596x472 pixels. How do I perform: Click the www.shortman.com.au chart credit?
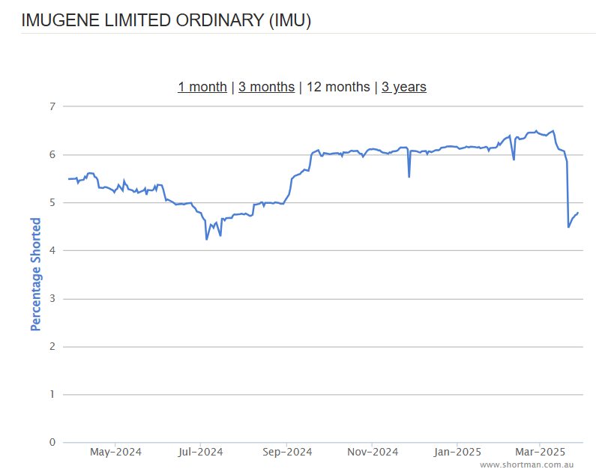click(x=526, y=465)
